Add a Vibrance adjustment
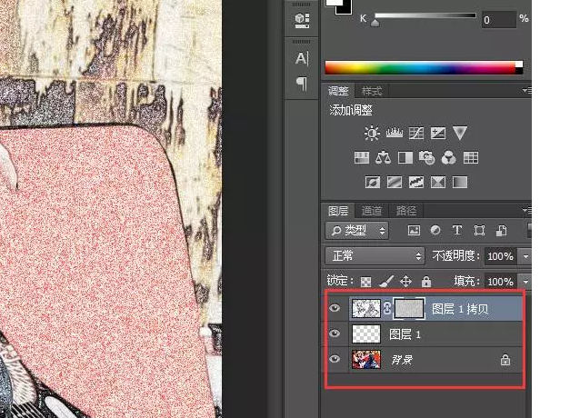This screenshot has height=418, width=570. 459,133
